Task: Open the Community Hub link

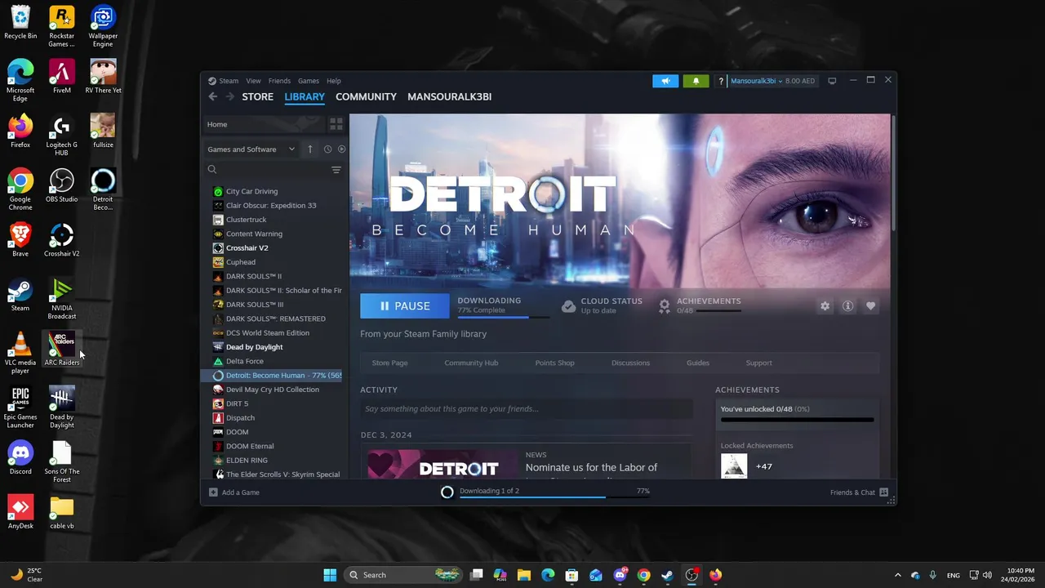Action: tap(471, 363)
